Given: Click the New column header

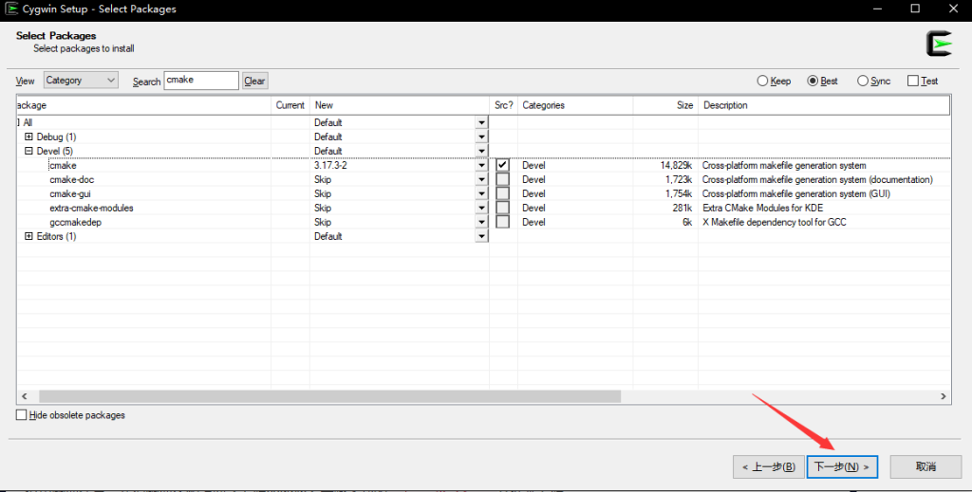Looking at the screenshot, I should click(x=400, y=105).
